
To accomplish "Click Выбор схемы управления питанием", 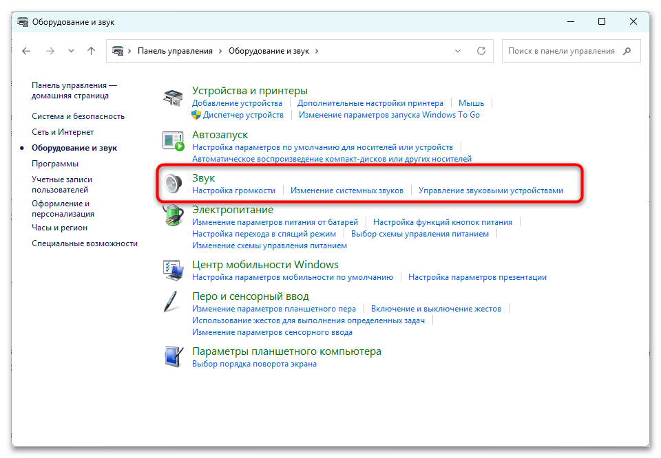I will [420, 234].
